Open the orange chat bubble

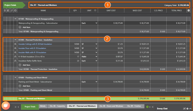[6, 106]
